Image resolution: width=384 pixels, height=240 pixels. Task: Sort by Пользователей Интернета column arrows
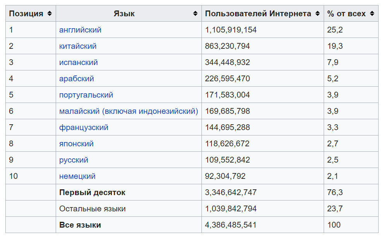(317, 14)
